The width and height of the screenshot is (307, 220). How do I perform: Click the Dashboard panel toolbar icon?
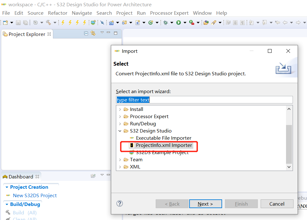[93, 176]
